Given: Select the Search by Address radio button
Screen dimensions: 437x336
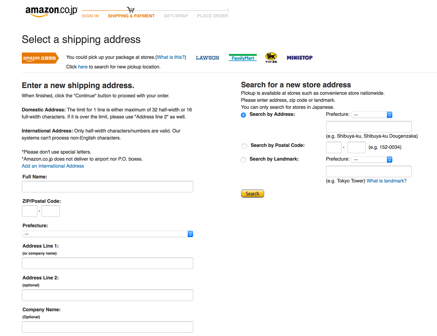Looking at the screenshot, I should point(243,115).
